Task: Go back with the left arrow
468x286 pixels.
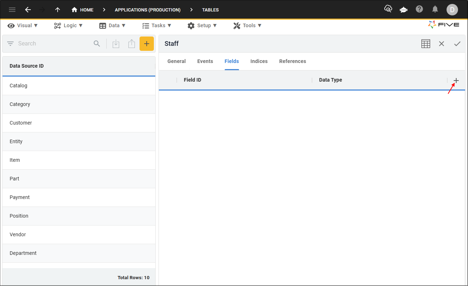Action: pyautogui.click(x=28, y=10)
